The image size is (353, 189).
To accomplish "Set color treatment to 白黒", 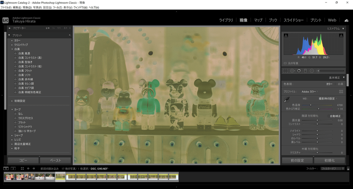I will (340, 84).
